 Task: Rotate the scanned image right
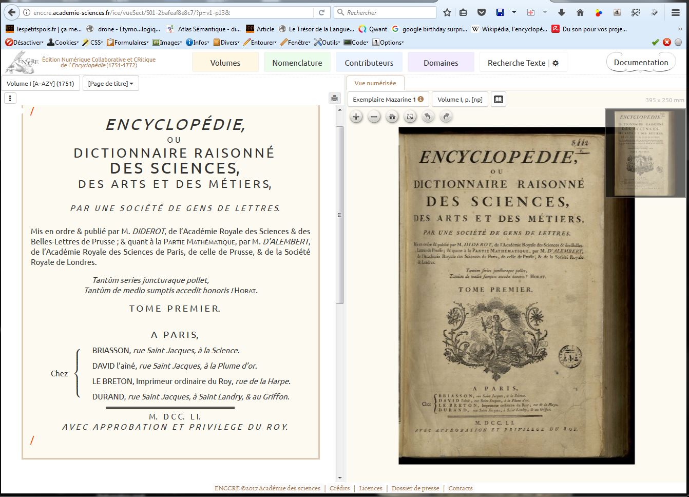click(446, 117)
